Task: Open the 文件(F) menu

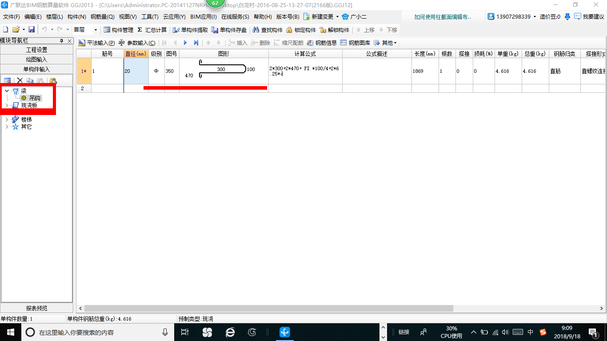Action: pyautogui.click(x=12, y=16)
